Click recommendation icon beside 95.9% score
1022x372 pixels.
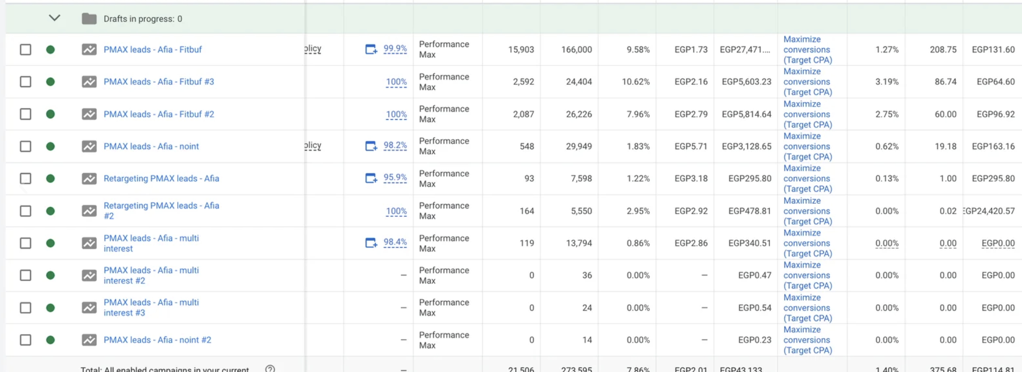(371, 178)
